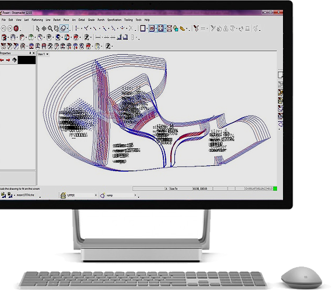Open the Grade menu
The width and height of the screenshot is (333, 291).
[91, 20]
